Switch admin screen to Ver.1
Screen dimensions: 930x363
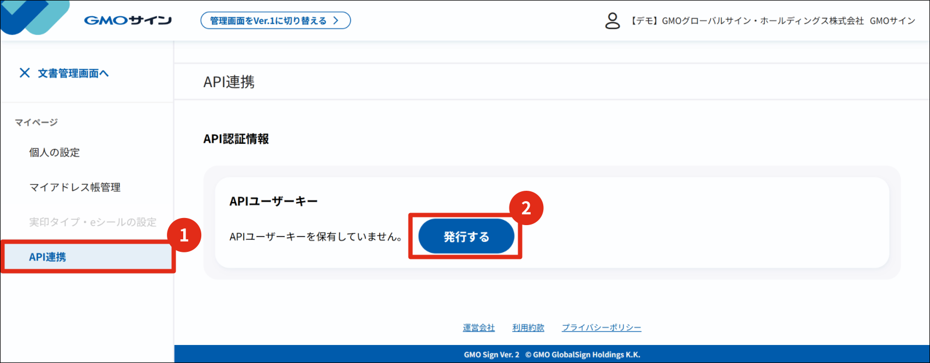pyautogui.click(x=275, y=21)
